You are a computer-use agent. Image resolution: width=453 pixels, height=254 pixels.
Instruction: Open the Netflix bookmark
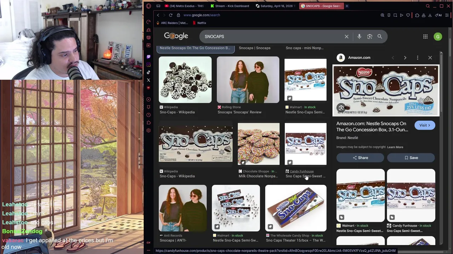tap(199, 23)
